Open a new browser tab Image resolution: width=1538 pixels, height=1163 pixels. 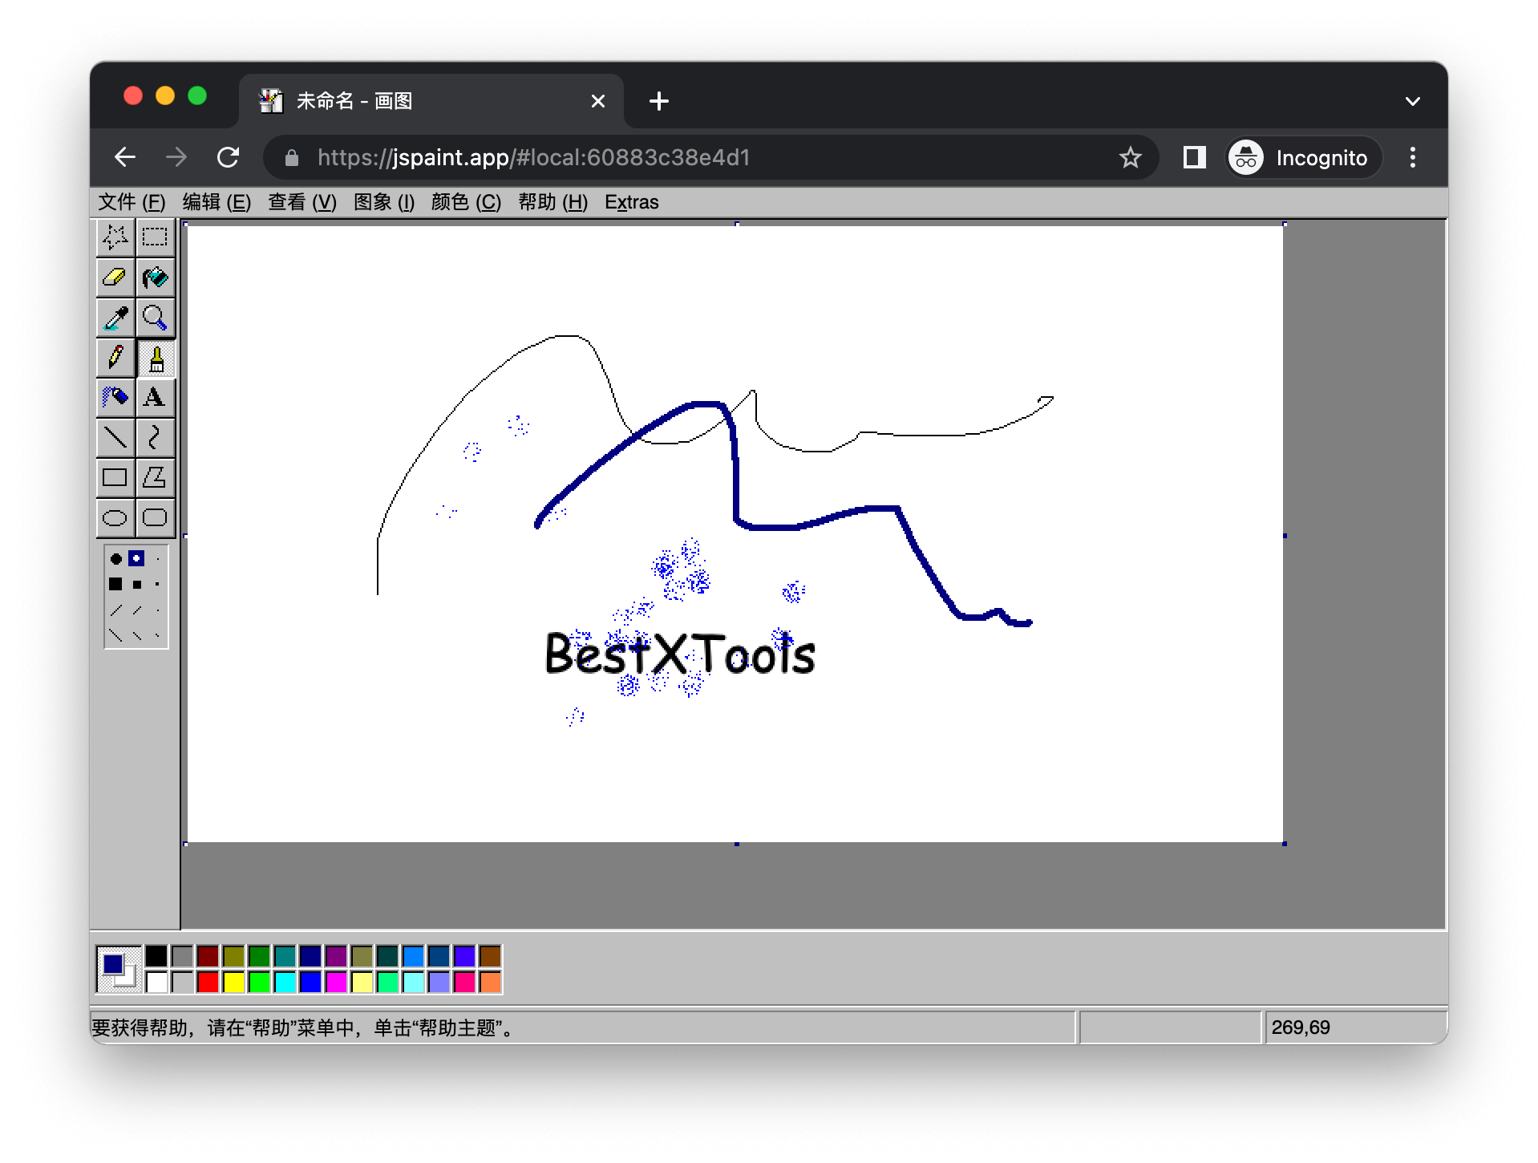coord(659,101)
